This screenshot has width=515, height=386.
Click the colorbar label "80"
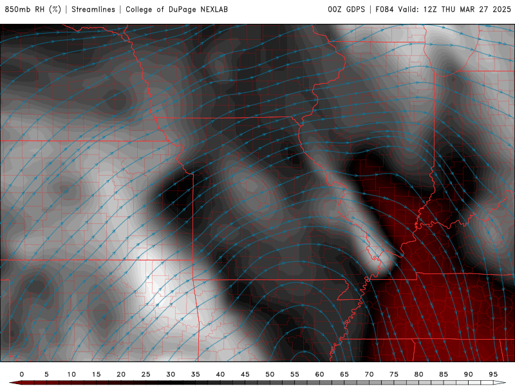419,374
